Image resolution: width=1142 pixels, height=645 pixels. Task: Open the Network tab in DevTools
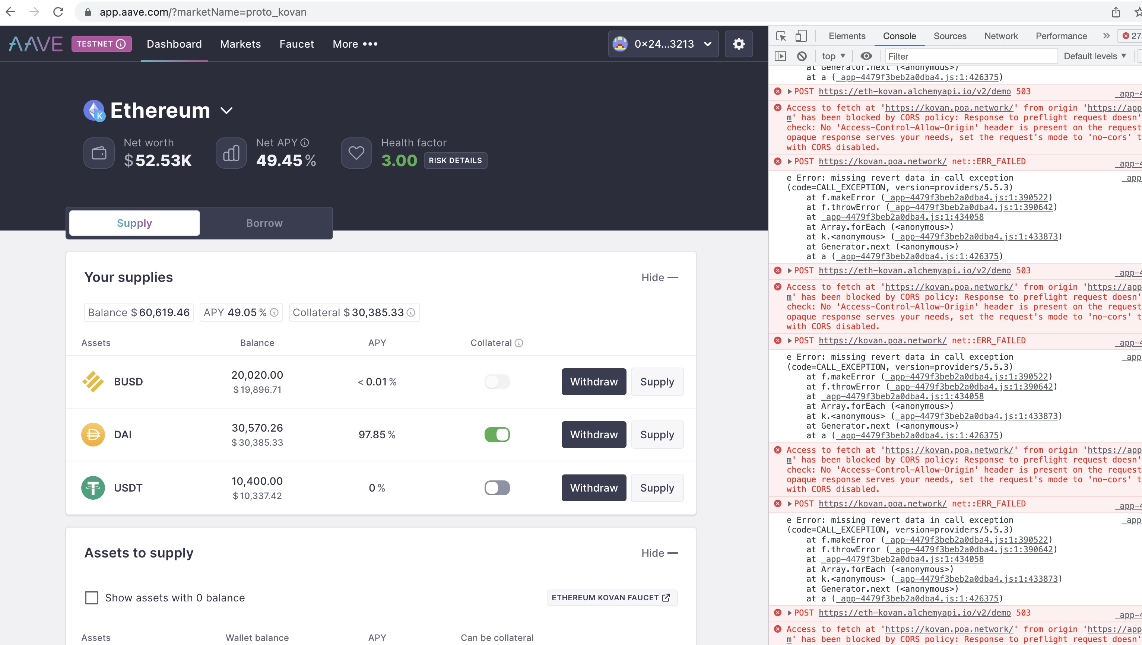tap(1002, 36)
